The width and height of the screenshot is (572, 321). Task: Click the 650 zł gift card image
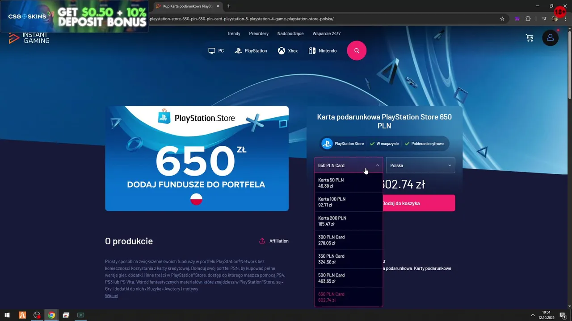tap(197, 158)
